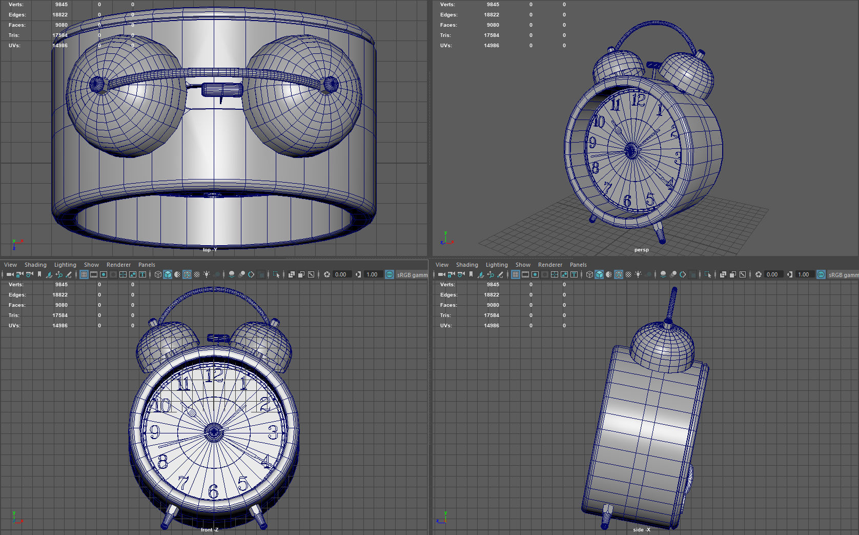The image size is (859, 535).
Task: Click the 'side -X' viewport camera label
Action: (x=641, y=529)
